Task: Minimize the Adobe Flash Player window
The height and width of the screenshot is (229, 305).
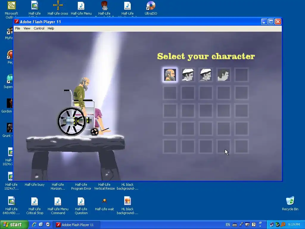Action: 264,21
